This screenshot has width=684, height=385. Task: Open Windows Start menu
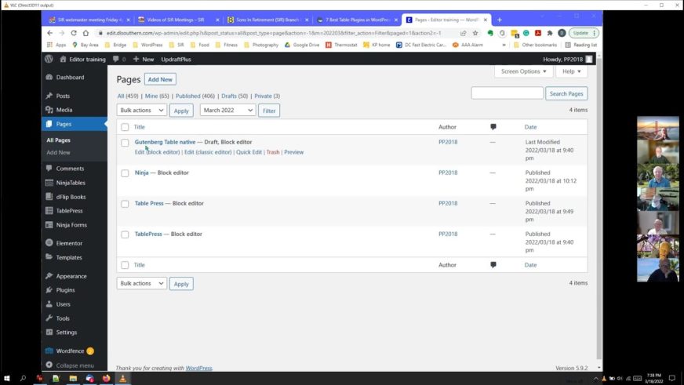coord(6,378)
